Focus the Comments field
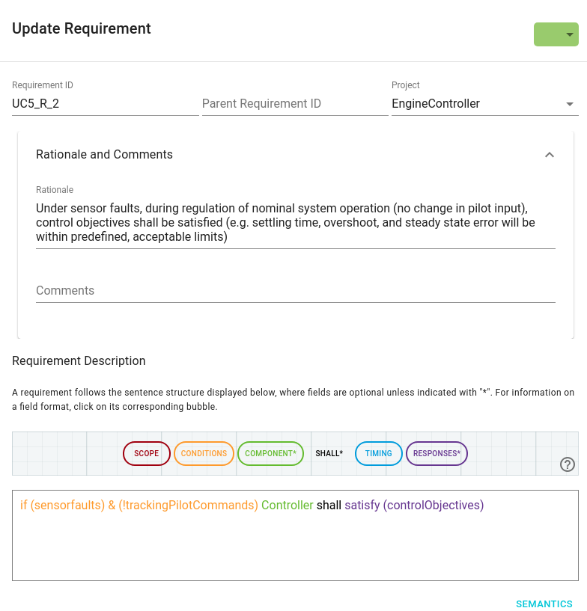The height and width of the screenshot is (611, 587). [295, 291]
